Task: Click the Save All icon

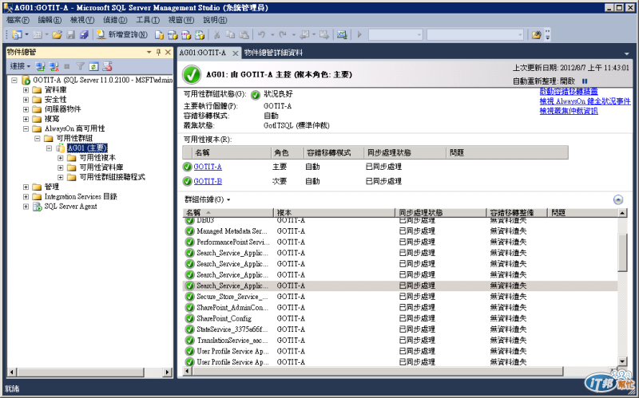Action: pos(84,35)
